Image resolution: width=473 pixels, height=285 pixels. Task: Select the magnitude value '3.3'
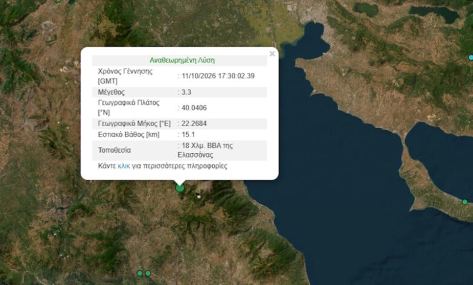tap(186, 92)
